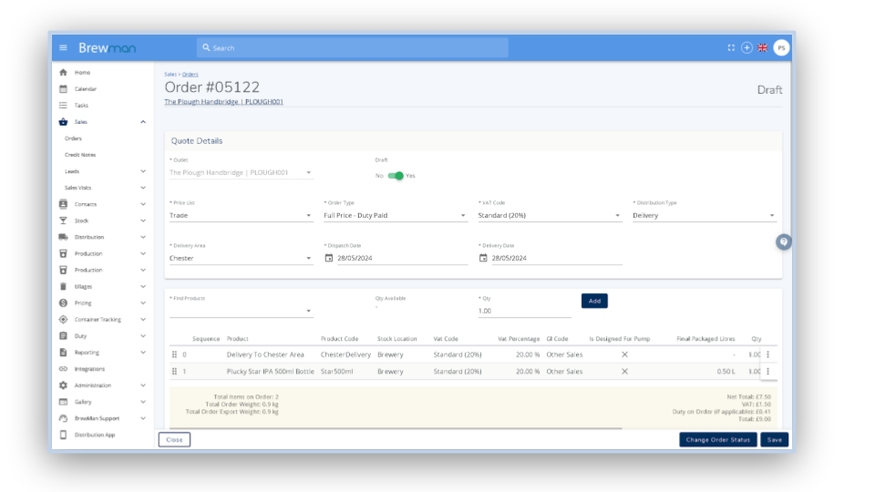The height and width of the screenshot is (492, 875).
Task: Open actions menu for Plucky Star IPA row
Action: click(767, 372)
